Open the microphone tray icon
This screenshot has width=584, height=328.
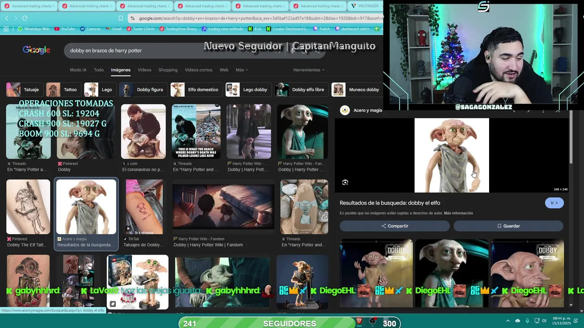527,321
